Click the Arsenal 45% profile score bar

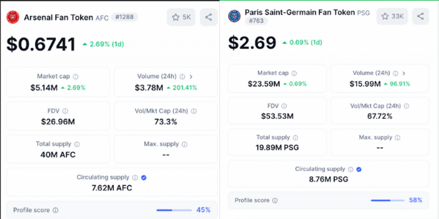[174, 210]
